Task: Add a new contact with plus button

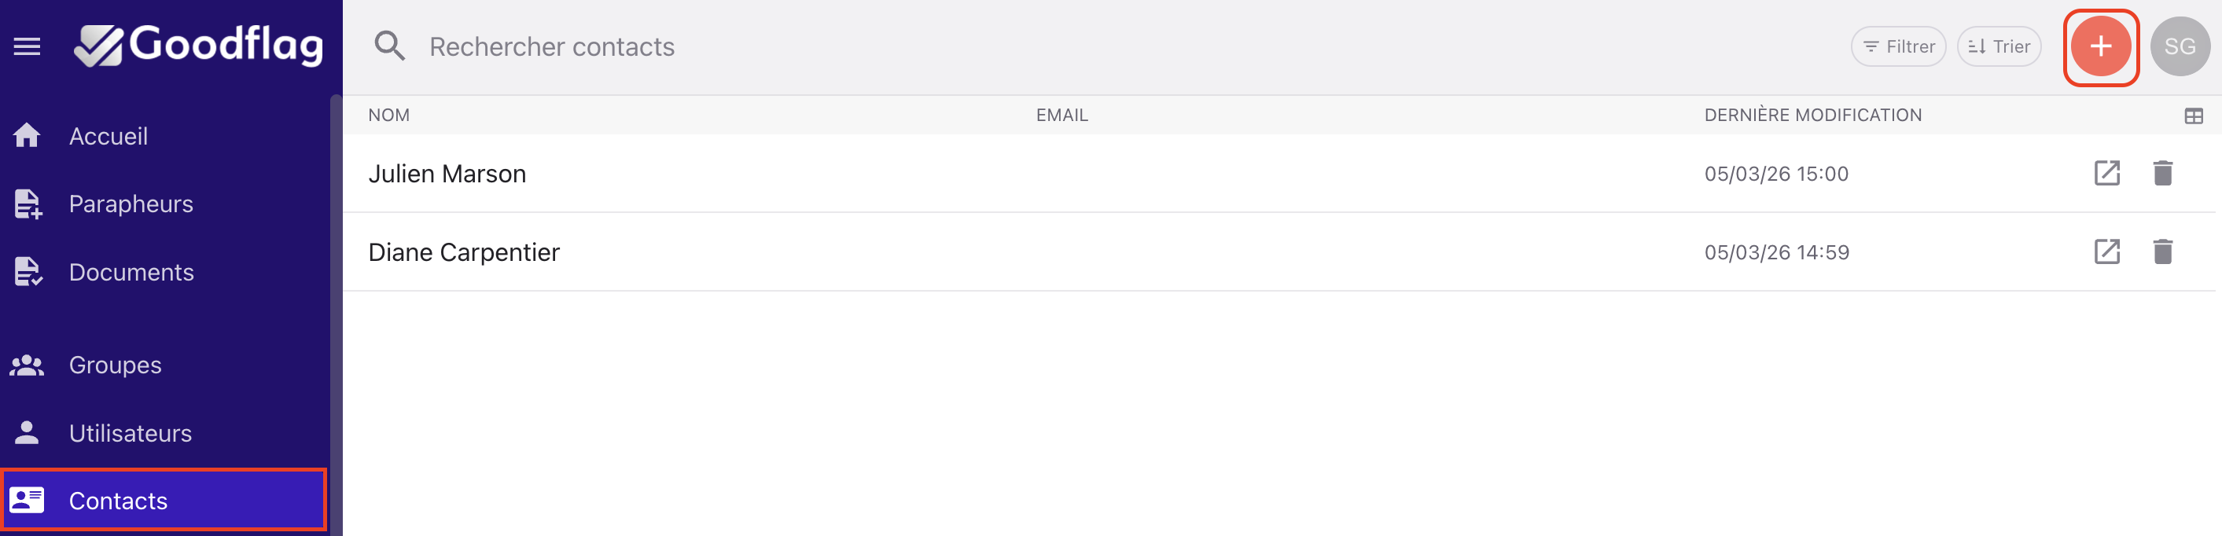Action: (x=2100, y=46)
